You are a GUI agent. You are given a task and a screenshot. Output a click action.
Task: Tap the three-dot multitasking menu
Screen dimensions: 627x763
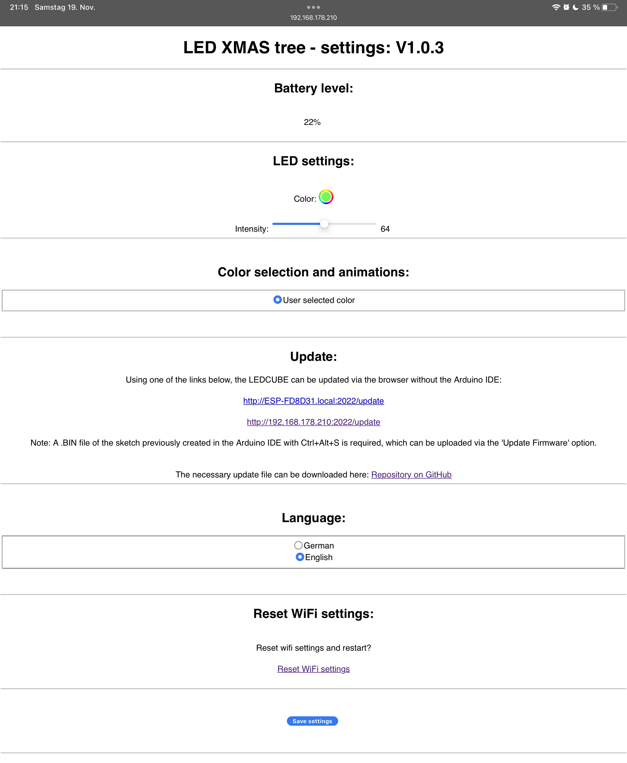coord(313,7)
